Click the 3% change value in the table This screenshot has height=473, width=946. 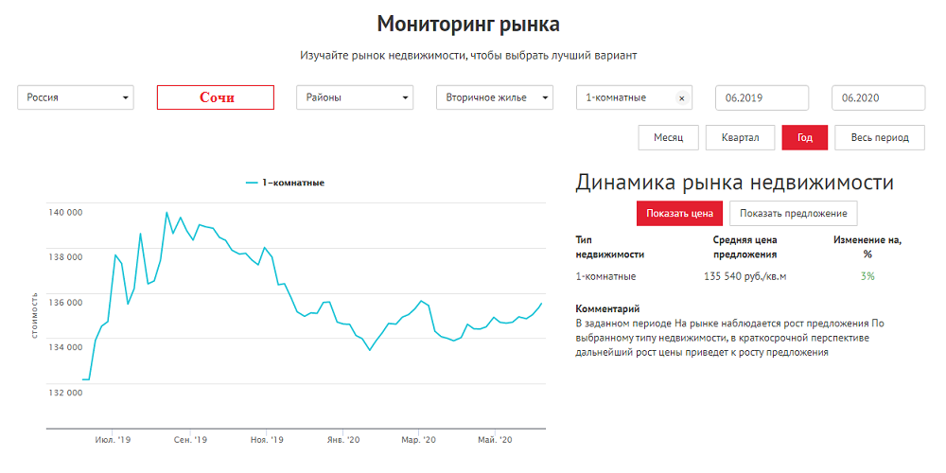[x=867, y=276]
